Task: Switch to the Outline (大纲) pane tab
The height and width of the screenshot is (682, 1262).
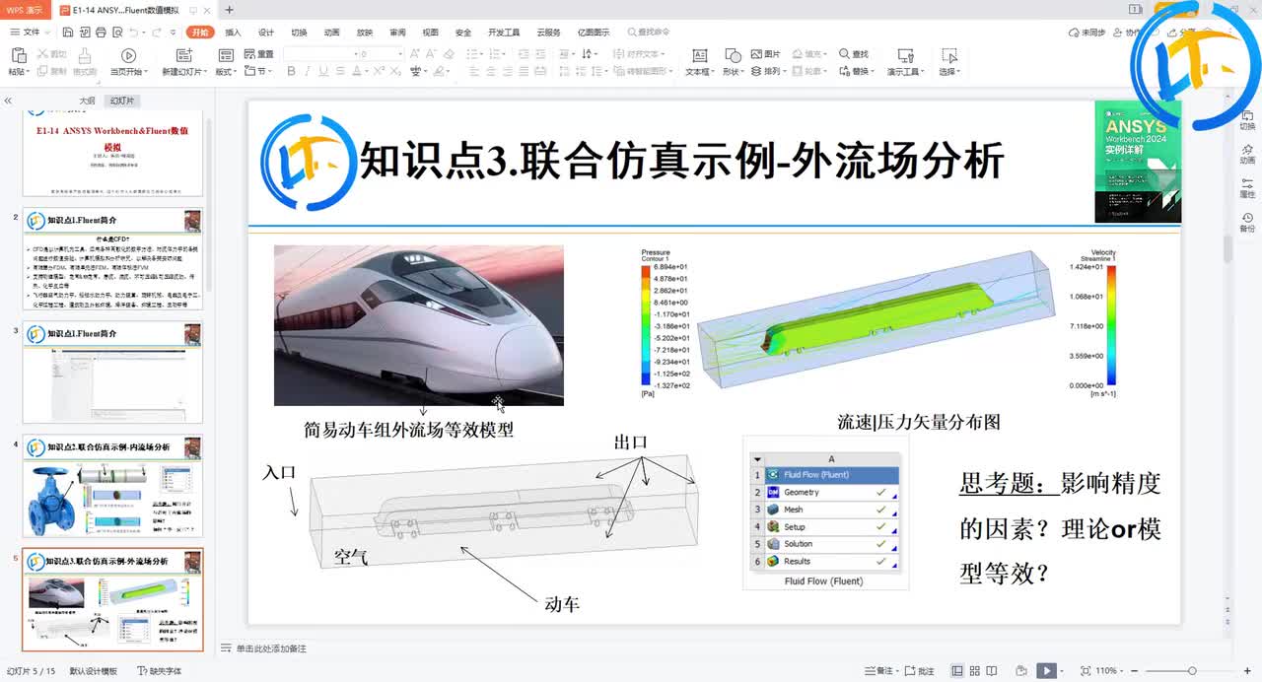Action: click(88, 101)
